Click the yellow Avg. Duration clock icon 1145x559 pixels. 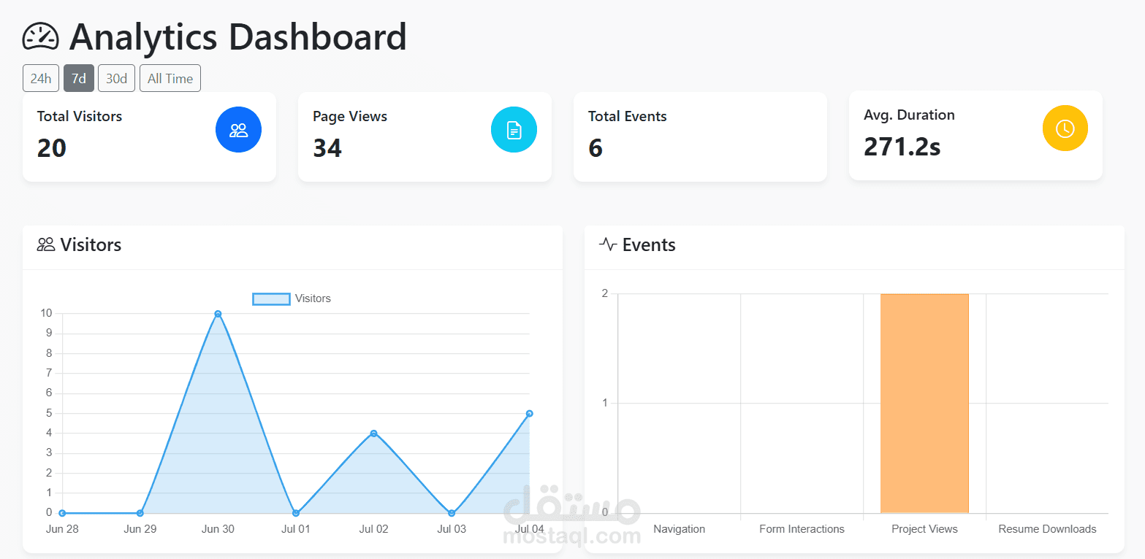[1065, 128]
